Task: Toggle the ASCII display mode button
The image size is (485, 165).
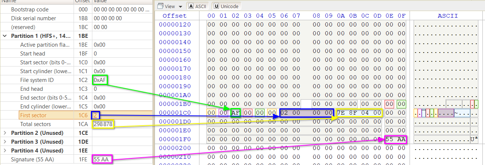Action: [x=197, y=6]
